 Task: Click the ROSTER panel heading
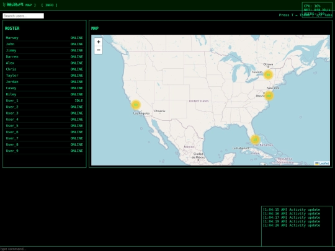pos(12,29)
